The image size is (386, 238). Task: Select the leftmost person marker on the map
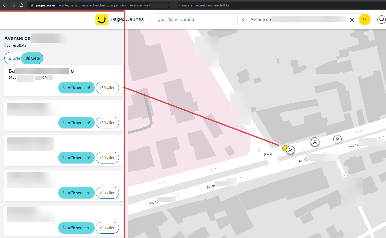point(290,150)
